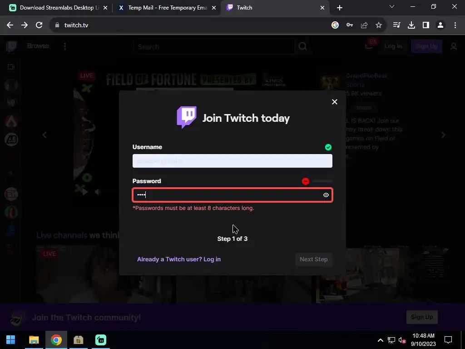Click the Twitch logo in the dialog
The height and width of the screenshot is (349, 465).
pos(187,117)
